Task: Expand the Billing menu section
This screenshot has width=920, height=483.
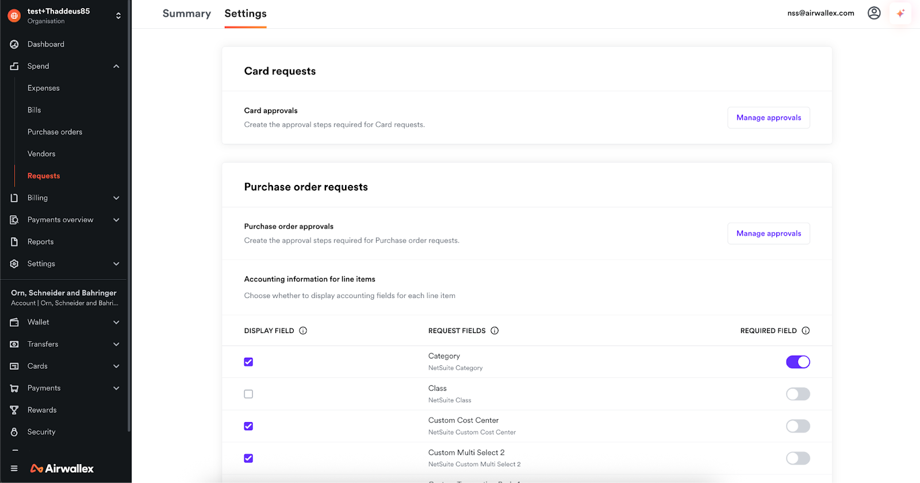Action: click(x=116, y=198)
